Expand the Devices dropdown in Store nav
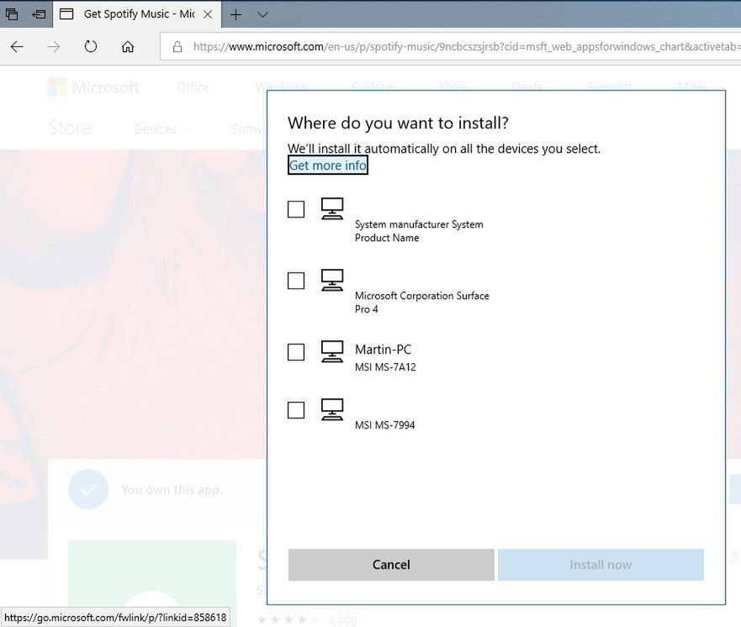 [162, 129]
